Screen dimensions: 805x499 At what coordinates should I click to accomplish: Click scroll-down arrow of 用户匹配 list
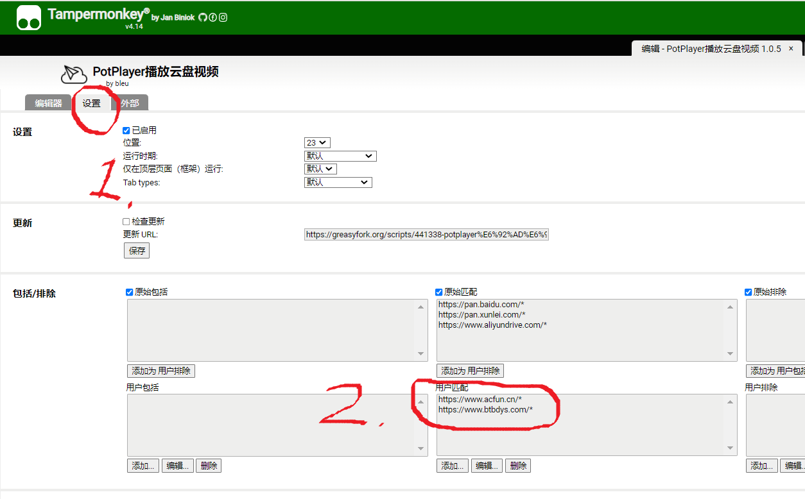pos(731,448)
